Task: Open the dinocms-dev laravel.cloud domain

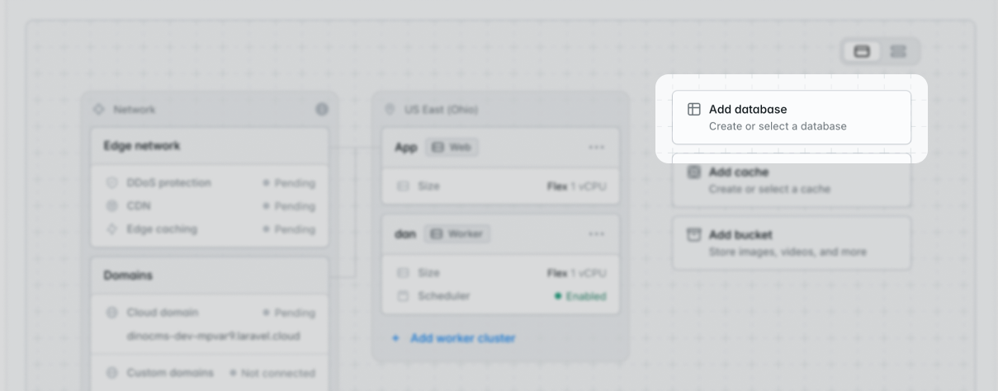Action: coord(213,336)
